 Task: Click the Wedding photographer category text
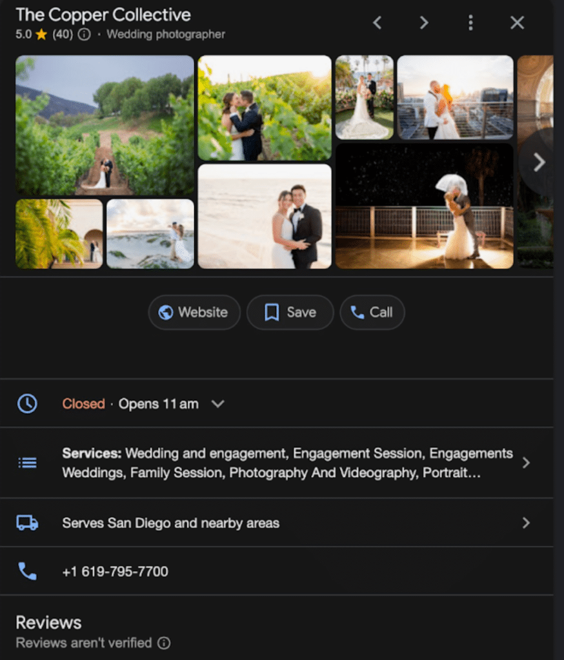tap(166, 34)
